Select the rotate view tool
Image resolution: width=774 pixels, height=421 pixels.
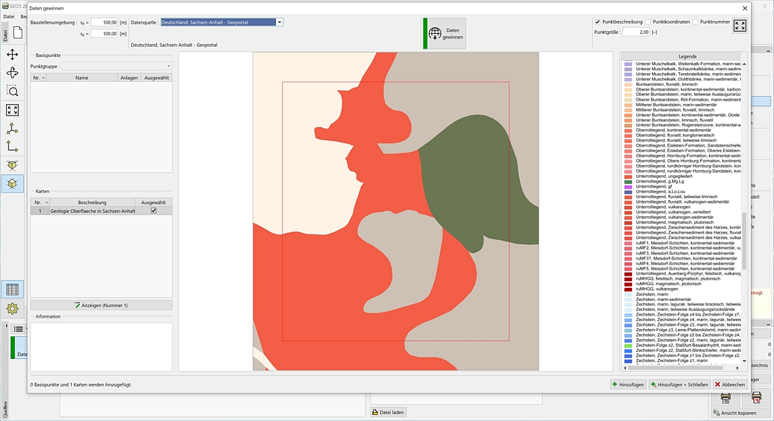pos(12,73)
